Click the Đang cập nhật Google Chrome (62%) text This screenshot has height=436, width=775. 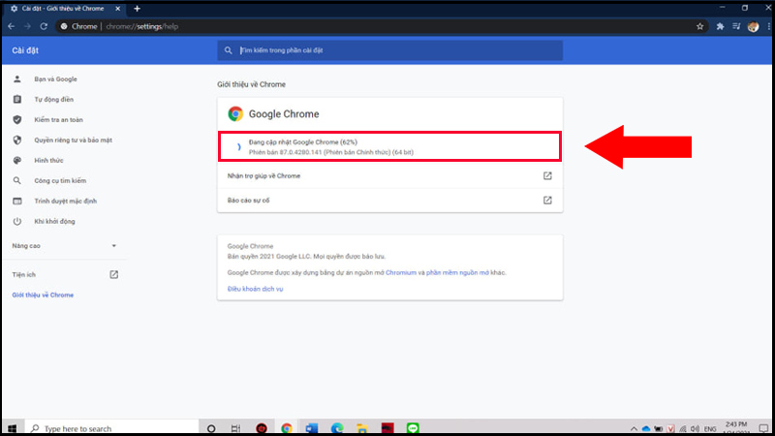[x=303, y=141]
